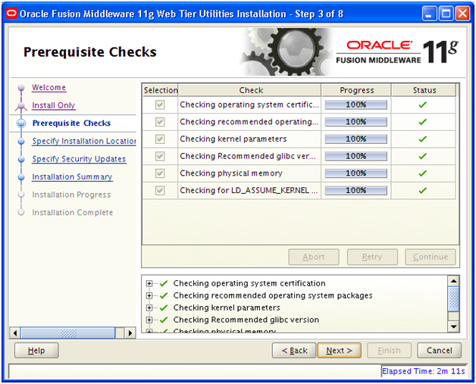Click the results pane scroll down arrow
Screen dimensions: 476x384
click(x=453, y=326)
